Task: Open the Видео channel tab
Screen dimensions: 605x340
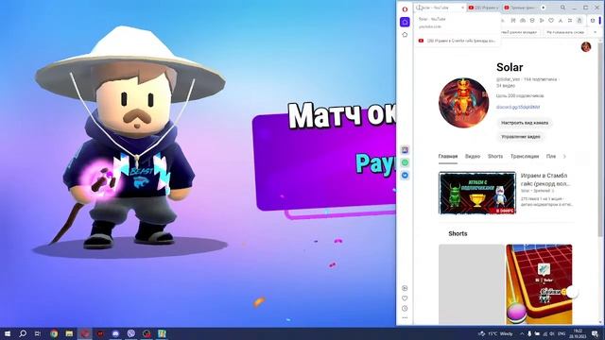Action: [x=473, y=157]
